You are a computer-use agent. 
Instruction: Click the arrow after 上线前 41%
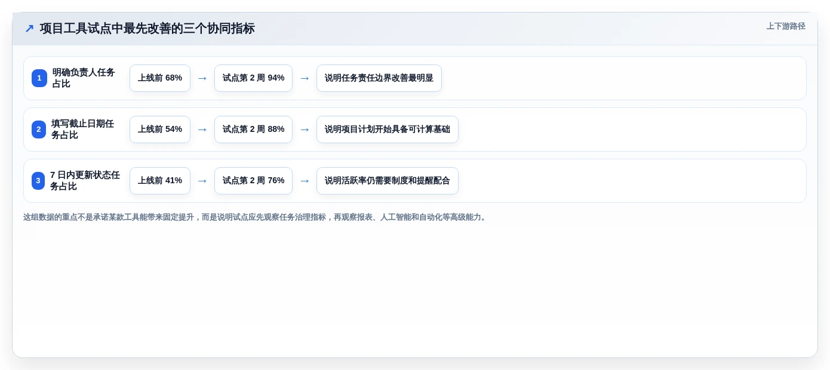click(x=202, y=181)
